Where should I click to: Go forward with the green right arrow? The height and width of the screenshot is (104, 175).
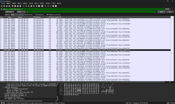click(x=29, y=6)
